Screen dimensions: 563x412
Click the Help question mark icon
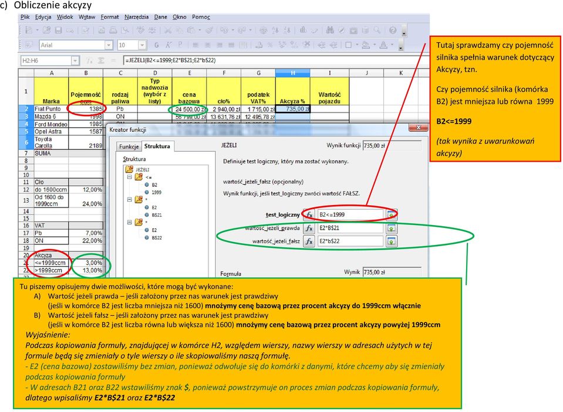[393, 30]
